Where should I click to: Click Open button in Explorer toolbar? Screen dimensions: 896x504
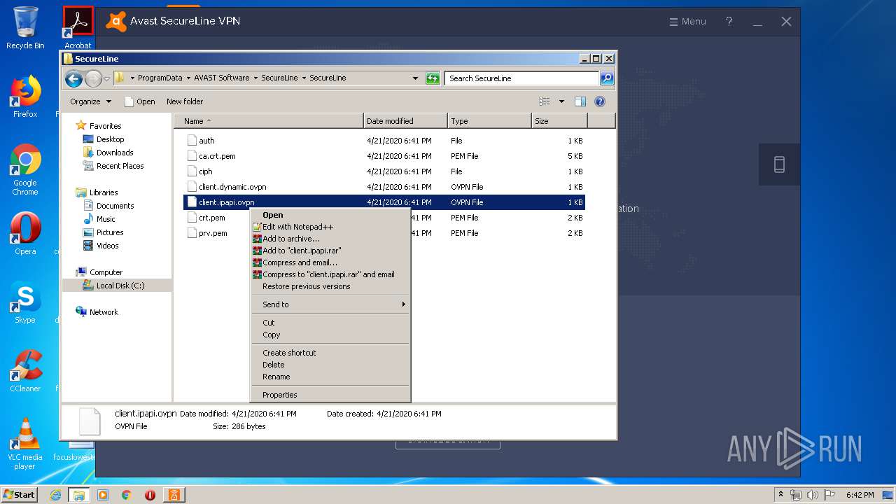140,101
